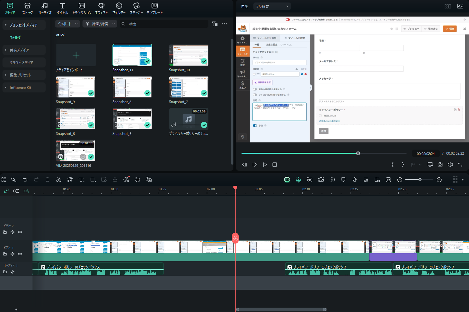Lock the Video 1 track
The width and height of the screenshot is (469, 312).
[5, 254]
